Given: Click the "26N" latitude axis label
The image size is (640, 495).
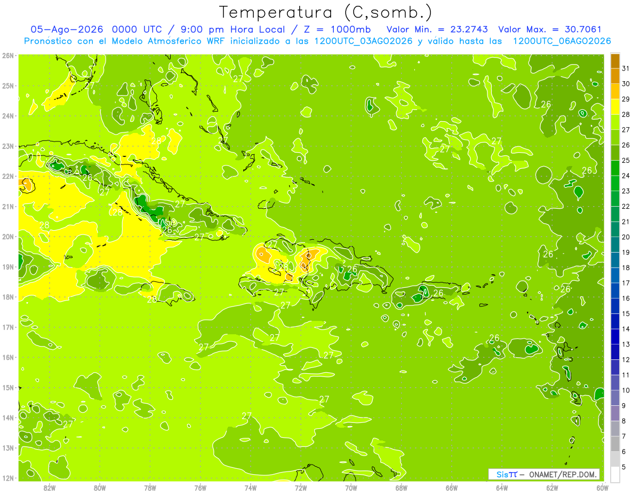Looking at the screenshot, I should click(9, 56).
